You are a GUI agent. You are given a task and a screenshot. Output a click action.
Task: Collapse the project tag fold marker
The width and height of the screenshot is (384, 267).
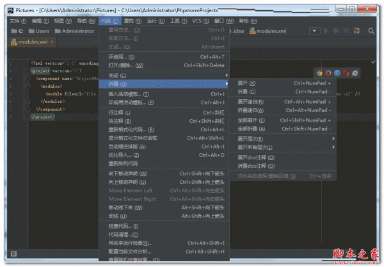[28, 71]
